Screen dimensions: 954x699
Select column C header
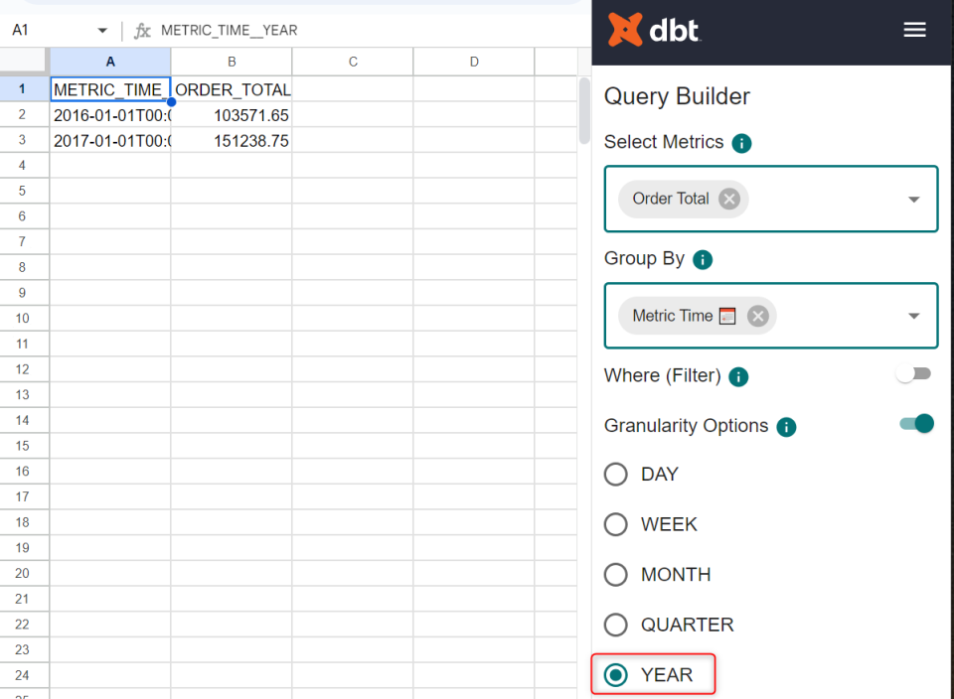(x=353, y=62)
